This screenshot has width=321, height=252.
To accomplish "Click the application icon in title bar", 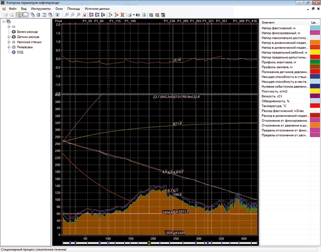I will pyautogui.click(x=3, y=3).
